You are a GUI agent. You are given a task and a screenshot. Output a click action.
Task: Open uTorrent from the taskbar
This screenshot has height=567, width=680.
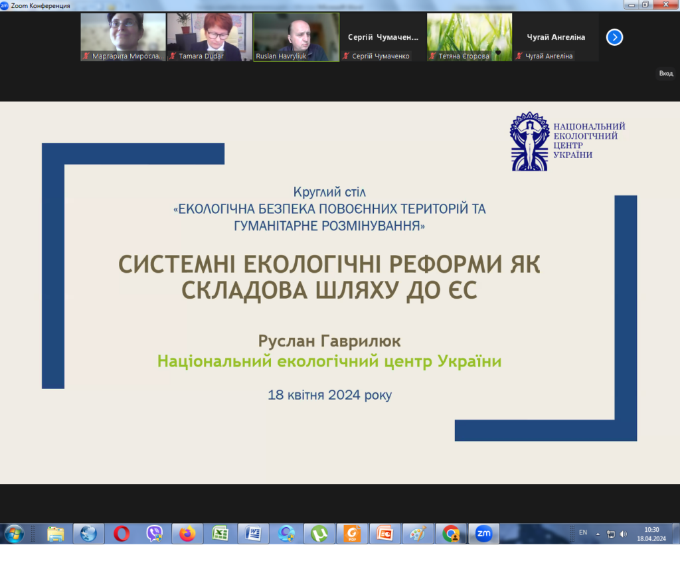[319, 534]
